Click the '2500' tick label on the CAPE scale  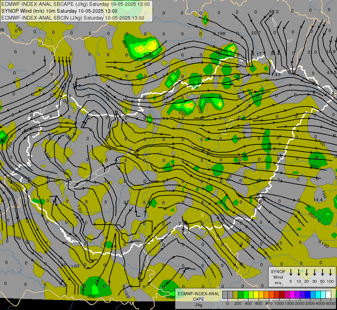[x=310, y=303]
